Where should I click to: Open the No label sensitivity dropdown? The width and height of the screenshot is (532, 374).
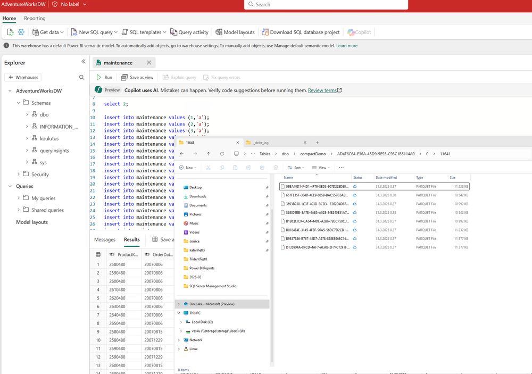pyautogui.click(x=70, y=4)
